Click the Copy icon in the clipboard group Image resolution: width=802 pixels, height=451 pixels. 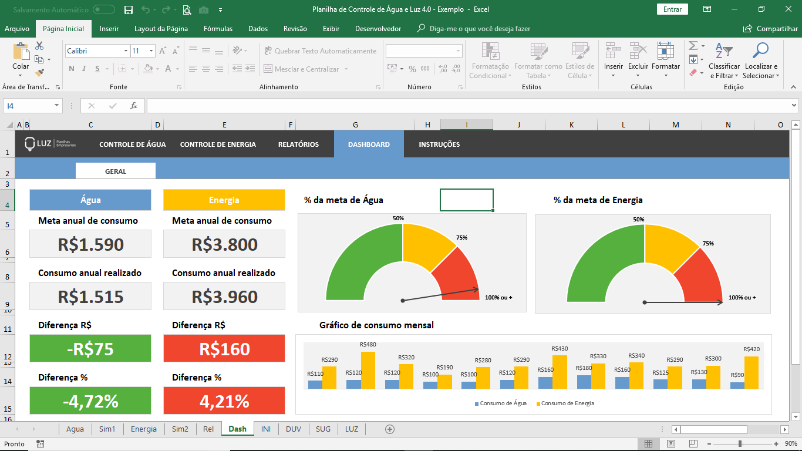[39, 59]
